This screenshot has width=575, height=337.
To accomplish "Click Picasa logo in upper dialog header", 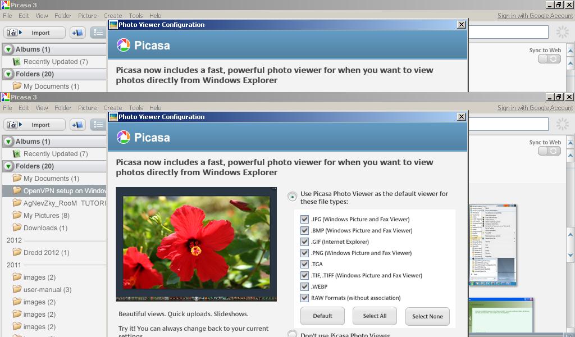I will pos(123,45).
